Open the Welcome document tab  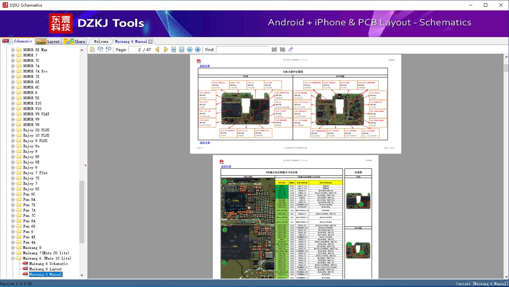point(101,41)
